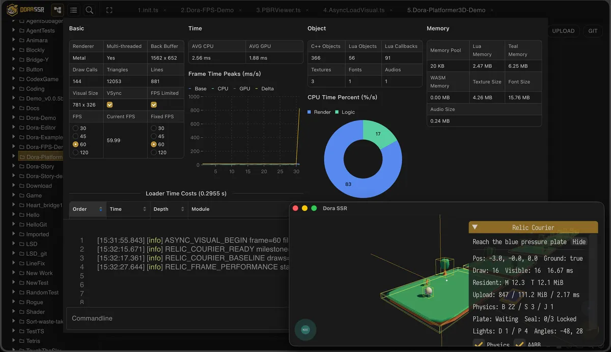Click the green Logic legend swatch
Screen dimensions: 611x352
(x=337, y=112)
